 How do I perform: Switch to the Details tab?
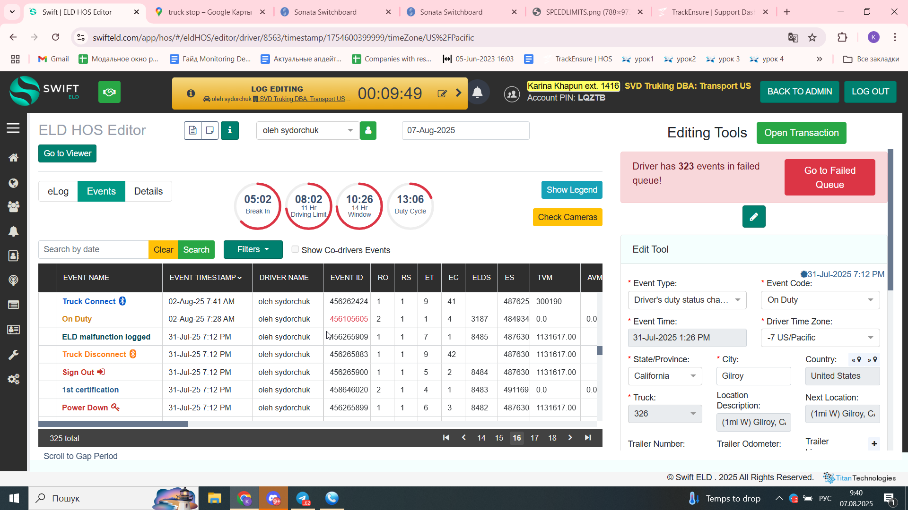(x=148, y=191)
